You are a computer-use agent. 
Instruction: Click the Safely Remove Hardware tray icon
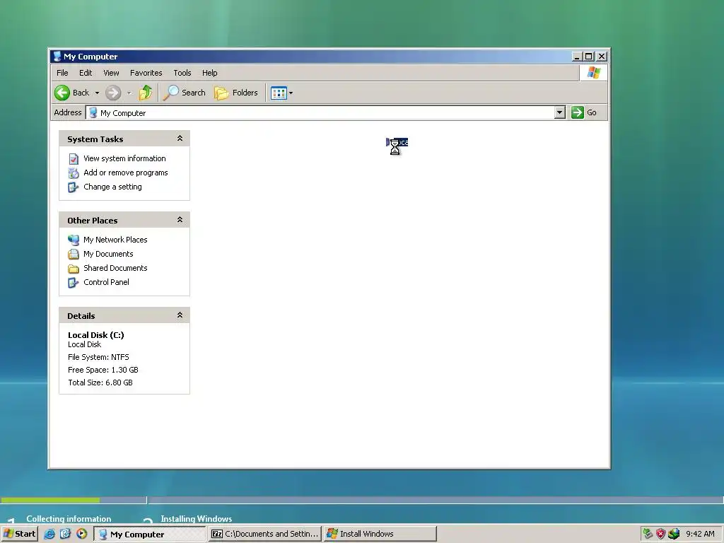point(648,534)
